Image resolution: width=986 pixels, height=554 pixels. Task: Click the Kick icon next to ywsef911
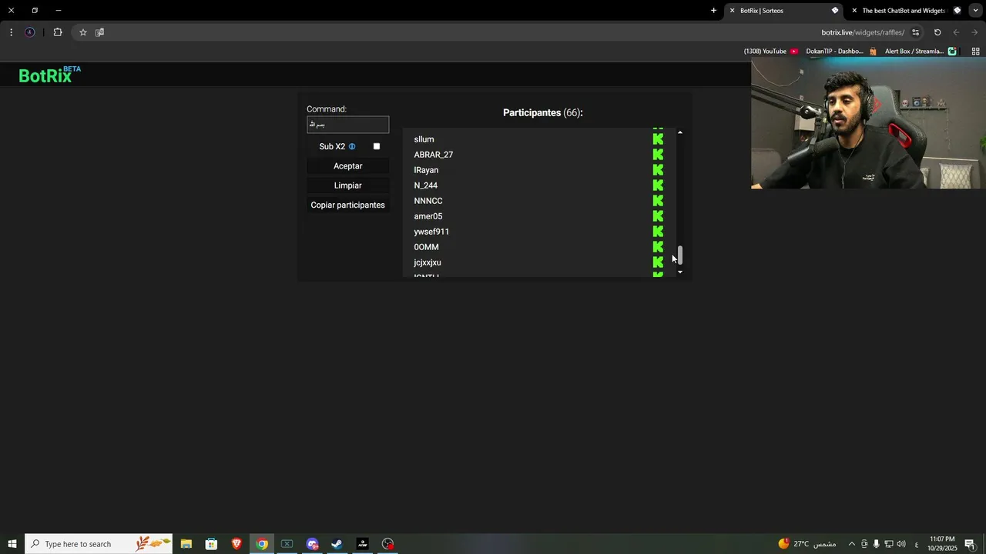pyautogui.click(x=658, y=232)
